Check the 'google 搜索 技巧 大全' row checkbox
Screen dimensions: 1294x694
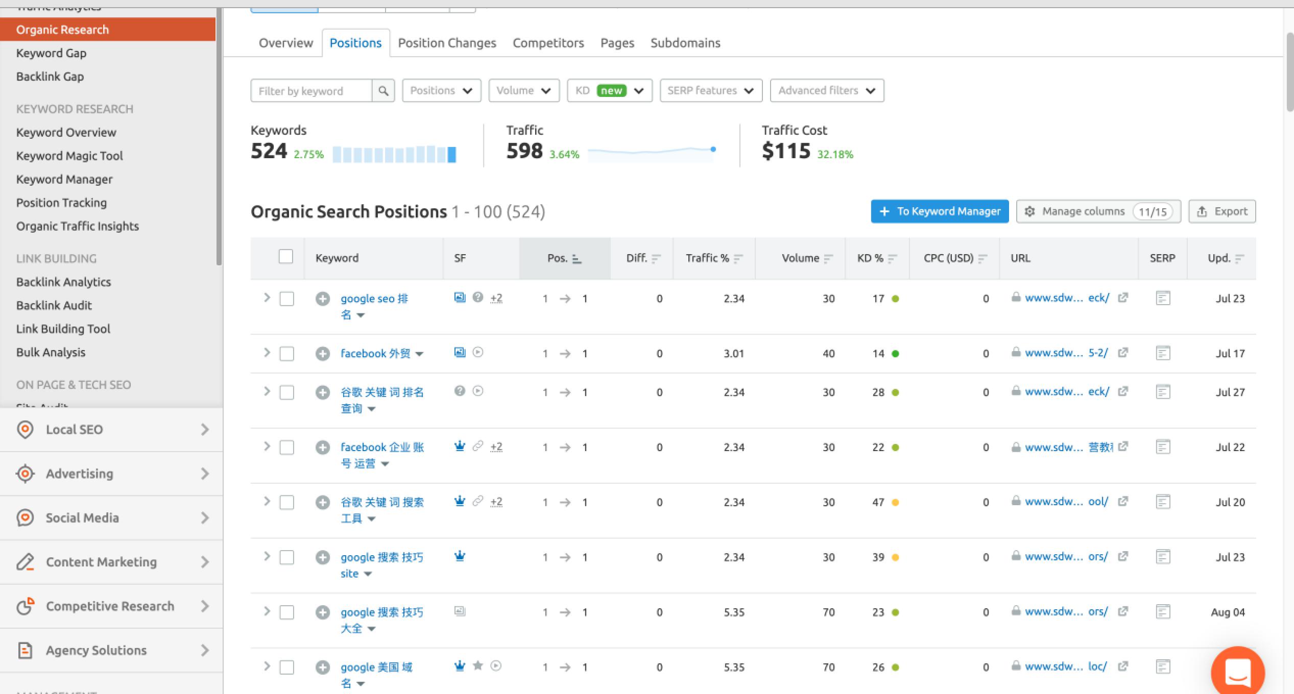pos(287,613)
